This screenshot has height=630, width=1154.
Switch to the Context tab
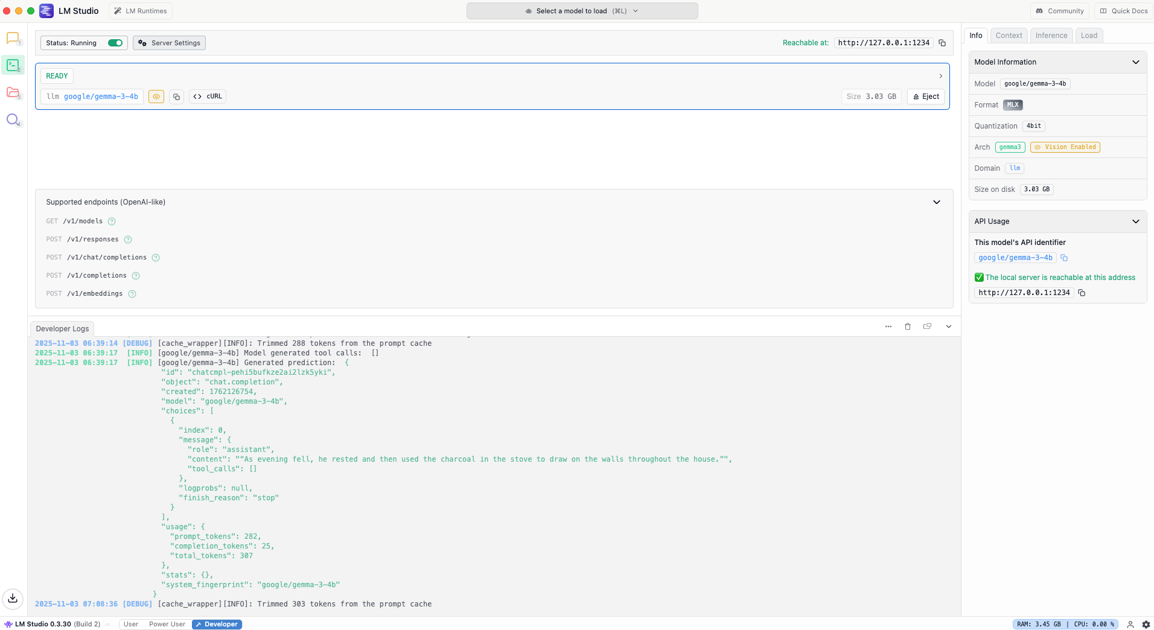pos(1009,36)
